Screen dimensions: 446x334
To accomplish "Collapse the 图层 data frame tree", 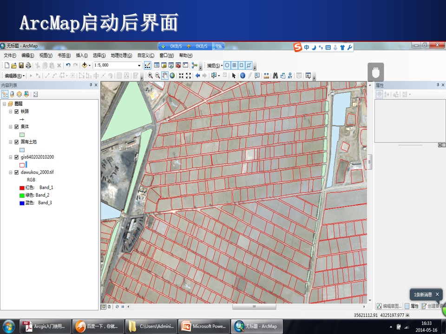I will pos(5,104).
